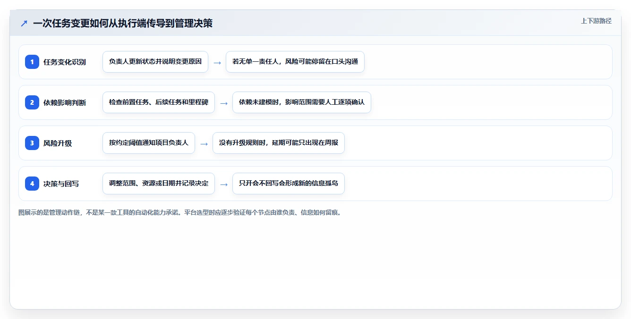
Task: Click the 上下游路径 label
Action: click(x=596, y=21)
